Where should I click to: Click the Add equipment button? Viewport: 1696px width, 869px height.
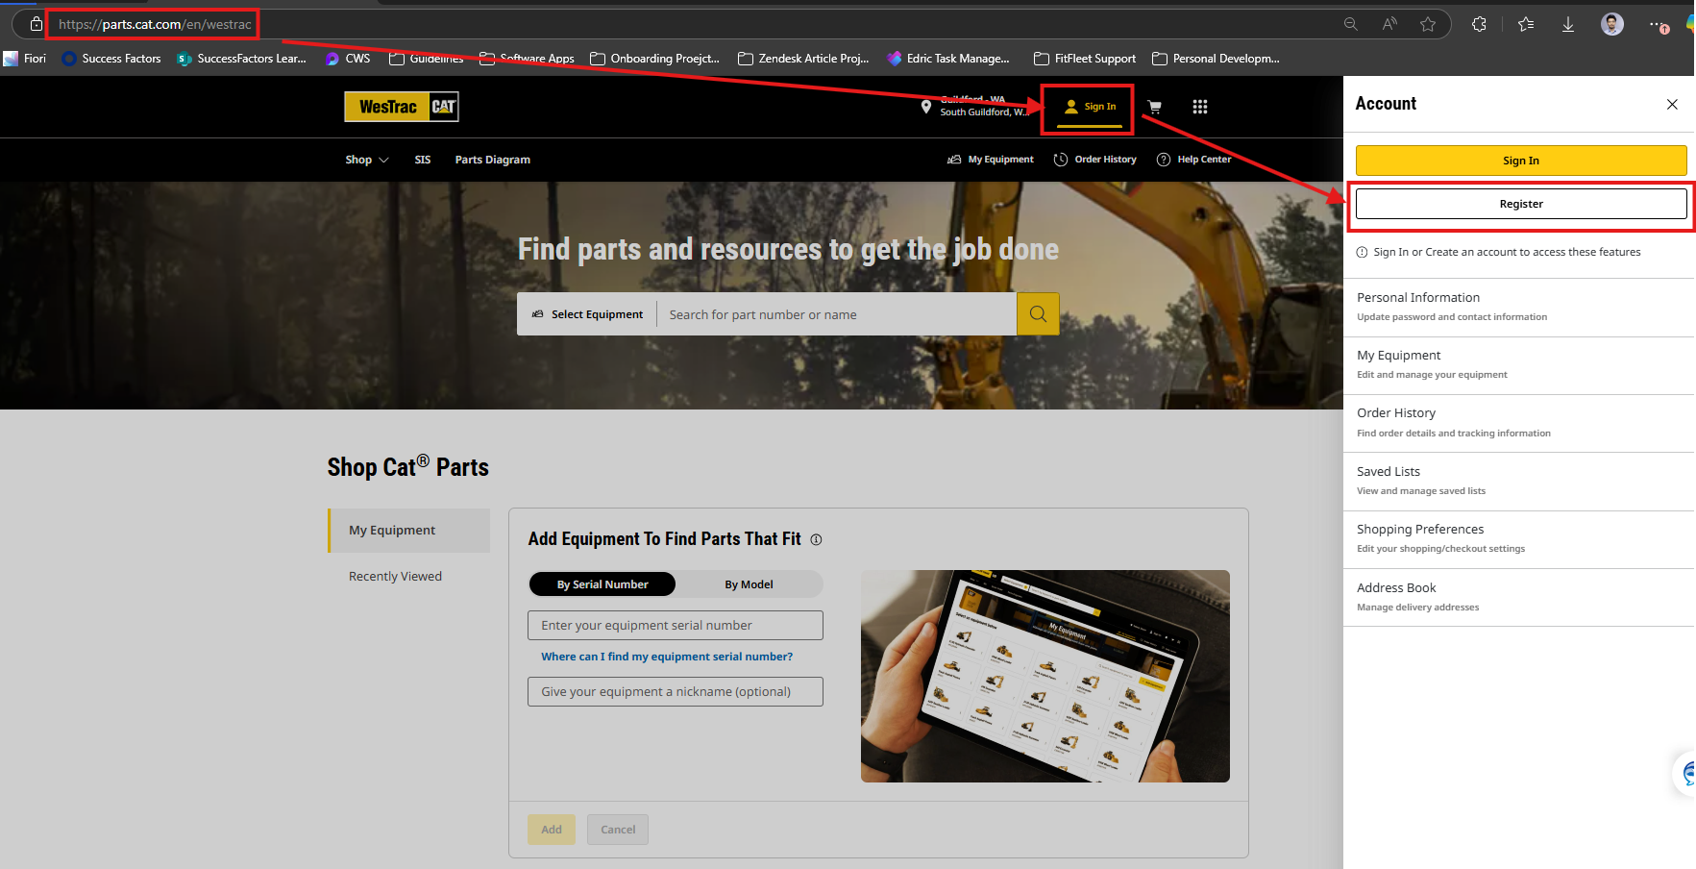tap(552, 830)
